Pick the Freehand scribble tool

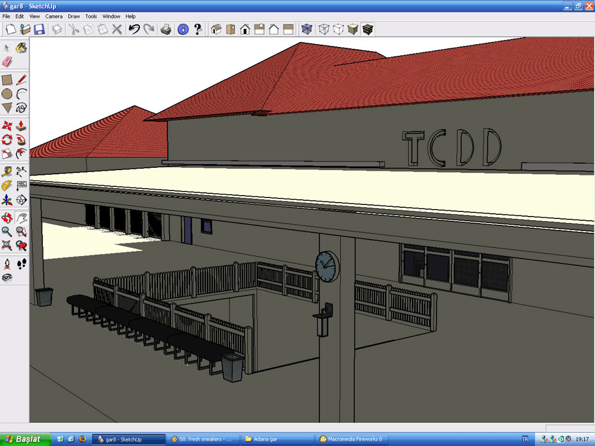(x=21, y=107)
